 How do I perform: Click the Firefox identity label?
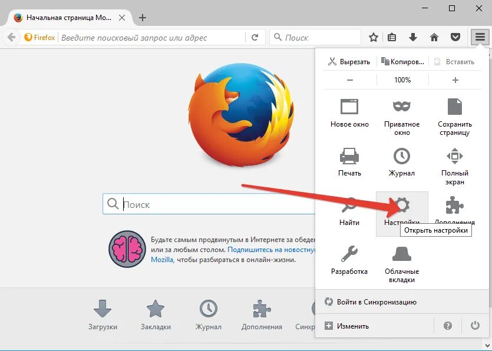point(39,38)
